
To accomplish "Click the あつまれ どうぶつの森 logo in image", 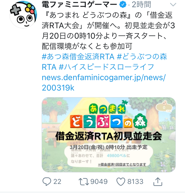I will [109, 116].
